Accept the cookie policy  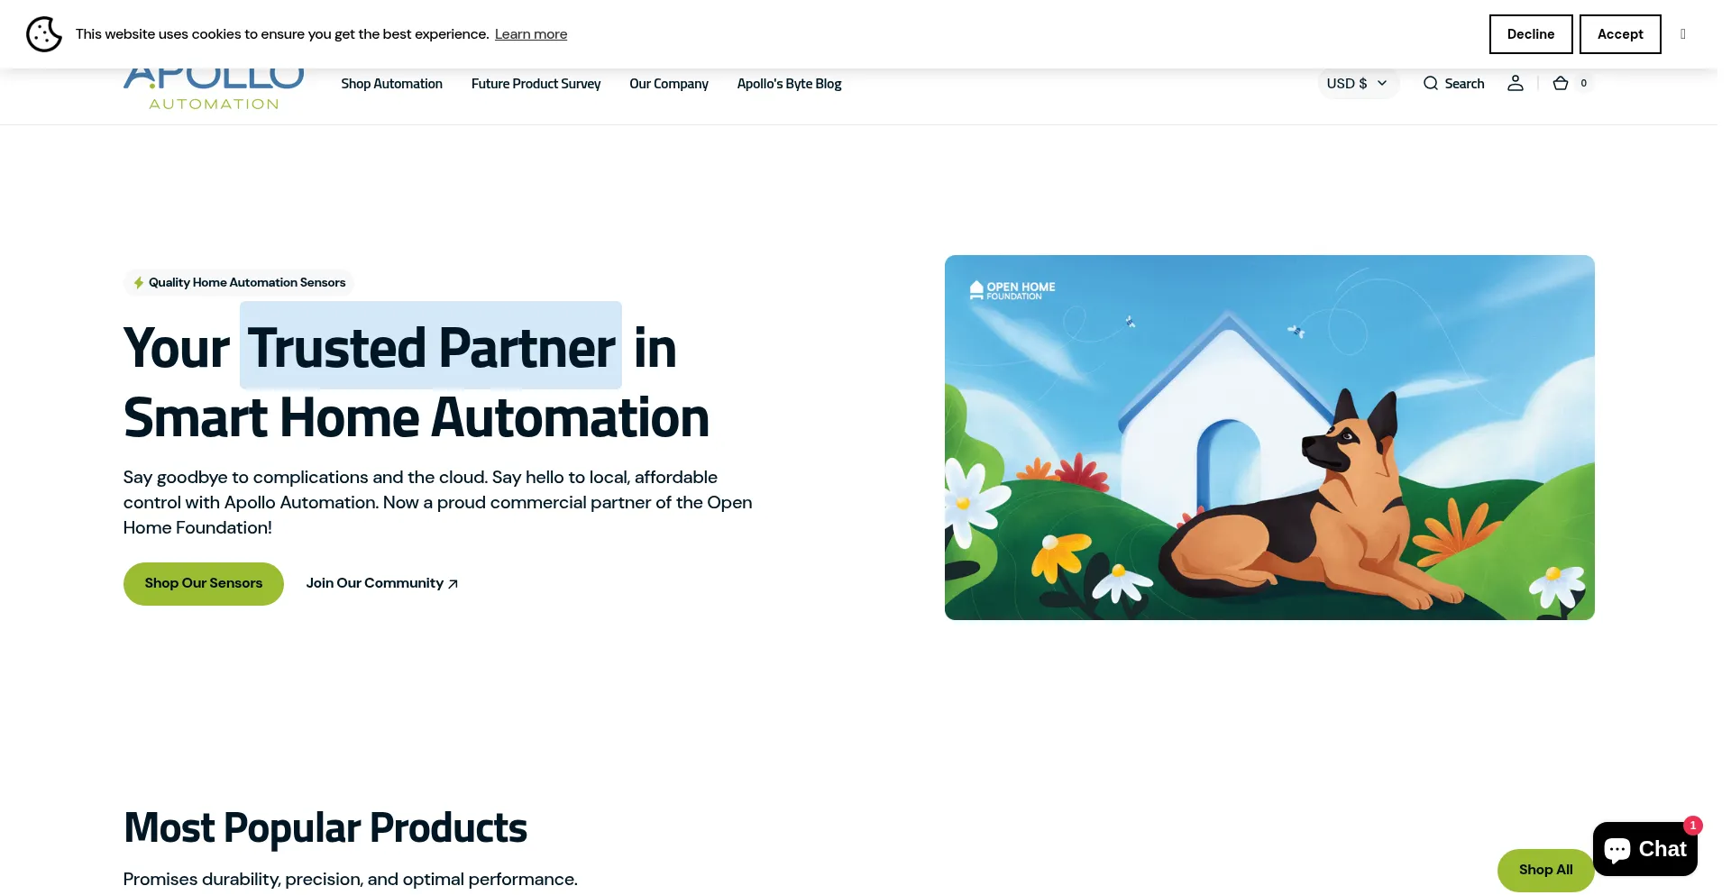(x=1620, y=33)
